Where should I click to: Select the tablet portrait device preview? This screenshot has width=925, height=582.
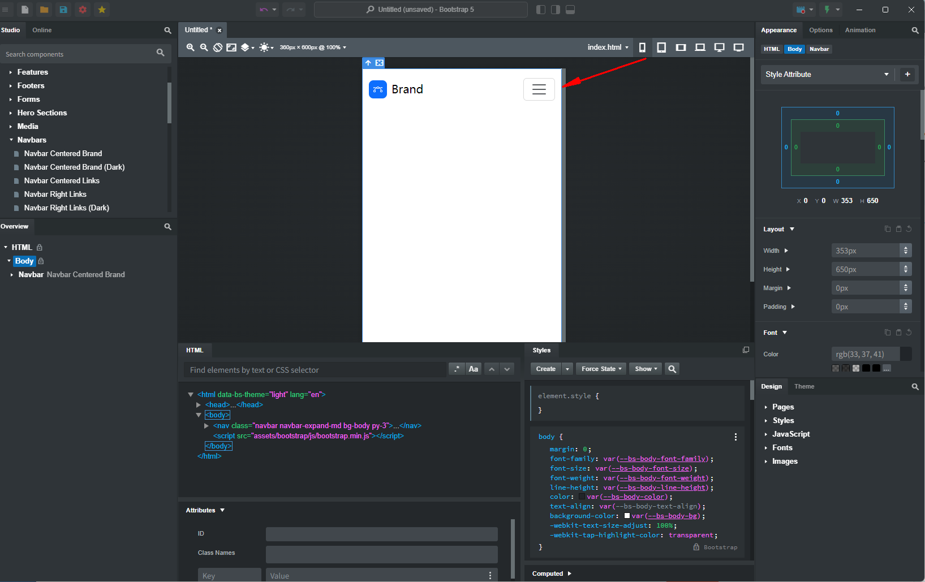pos(661,48)
